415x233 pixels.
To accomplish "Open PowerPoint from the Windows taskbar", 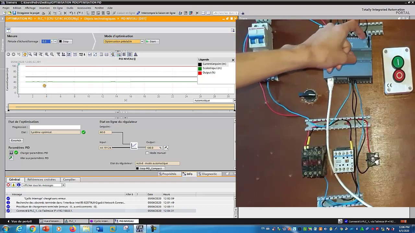I will coord(46,229).
